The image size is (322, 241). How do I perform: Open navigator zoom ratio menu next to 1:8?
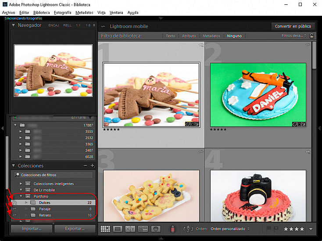pyautogui.click(x=94, y=25)
